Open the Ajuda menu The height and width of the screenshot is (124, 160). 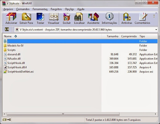coord(81,9)
